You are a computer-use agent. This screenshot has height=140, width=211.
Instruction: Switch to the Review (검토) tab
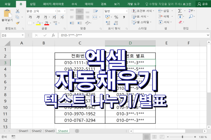[x=104, y=4]
